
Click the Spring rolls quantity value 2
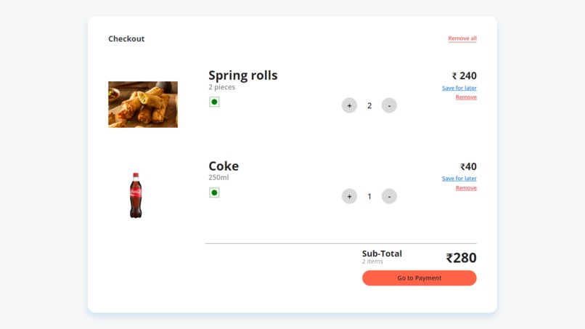(x=369, y=106)
